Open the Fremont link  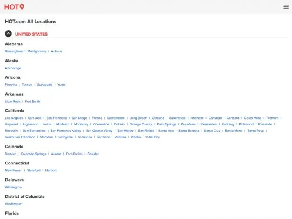273,118
